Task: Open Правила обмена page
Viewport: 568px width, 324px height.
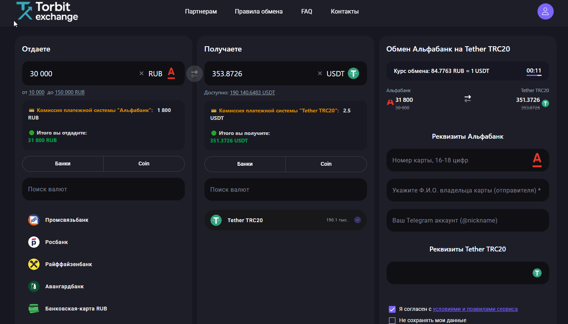Action: (x=259, y=12)
